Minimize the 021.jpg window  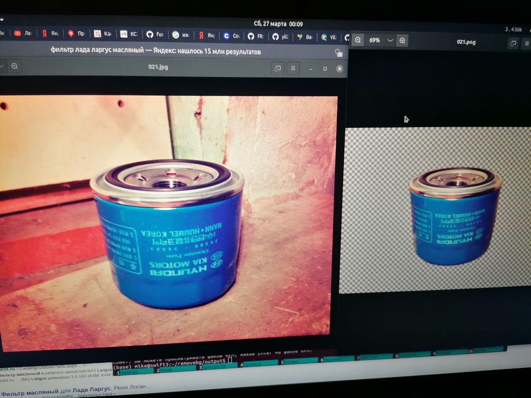tap(310, 69)
